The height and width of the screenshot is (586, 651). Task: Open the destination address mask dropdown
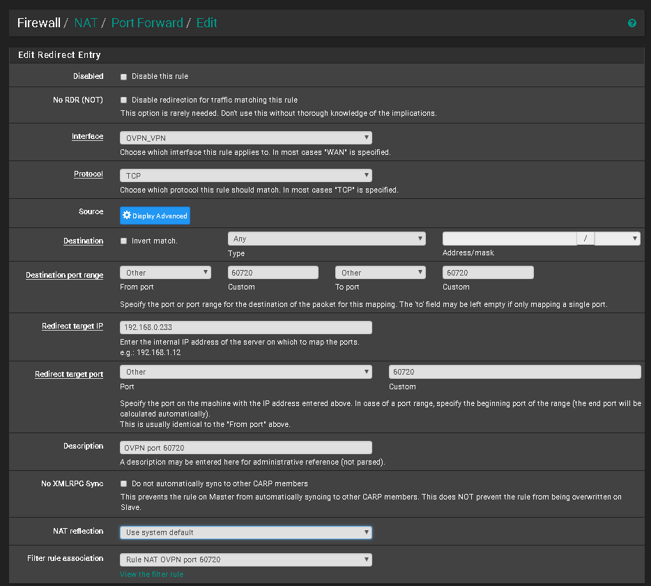[x=617, y=239]
